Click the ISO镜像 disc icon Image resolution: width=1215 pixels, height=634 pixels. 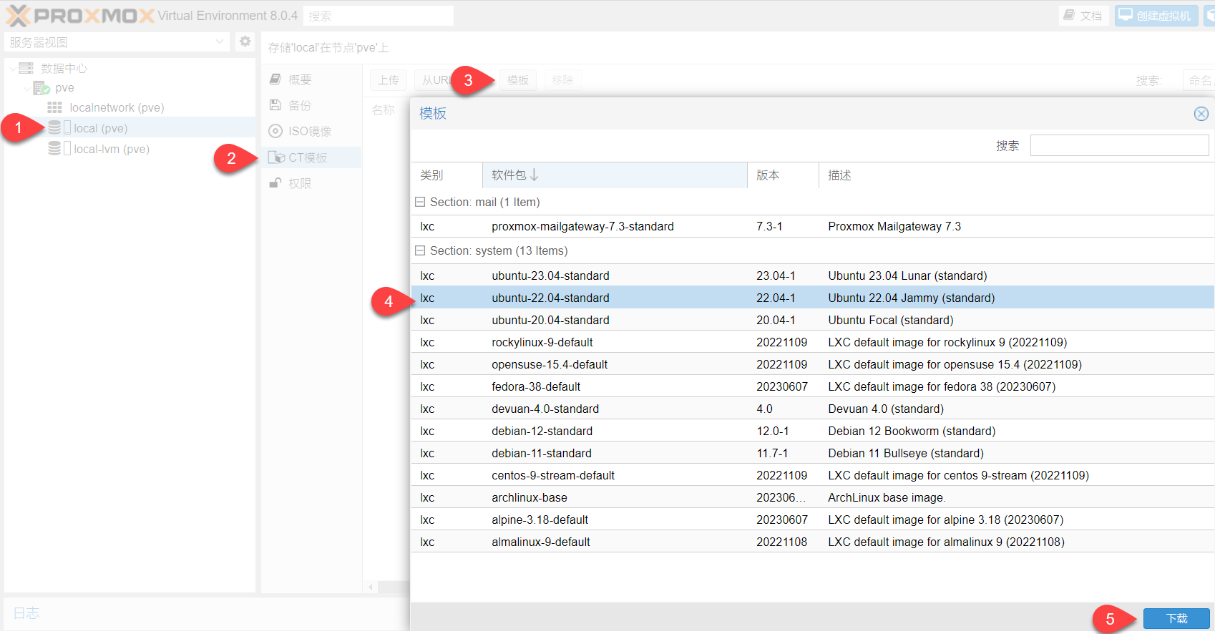pos(275,131)
